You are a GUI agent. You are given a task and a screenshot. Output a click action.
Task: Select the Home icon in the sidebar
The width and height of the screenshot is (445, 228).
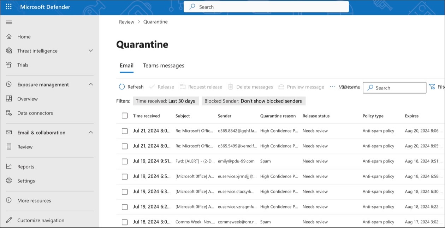10,36
